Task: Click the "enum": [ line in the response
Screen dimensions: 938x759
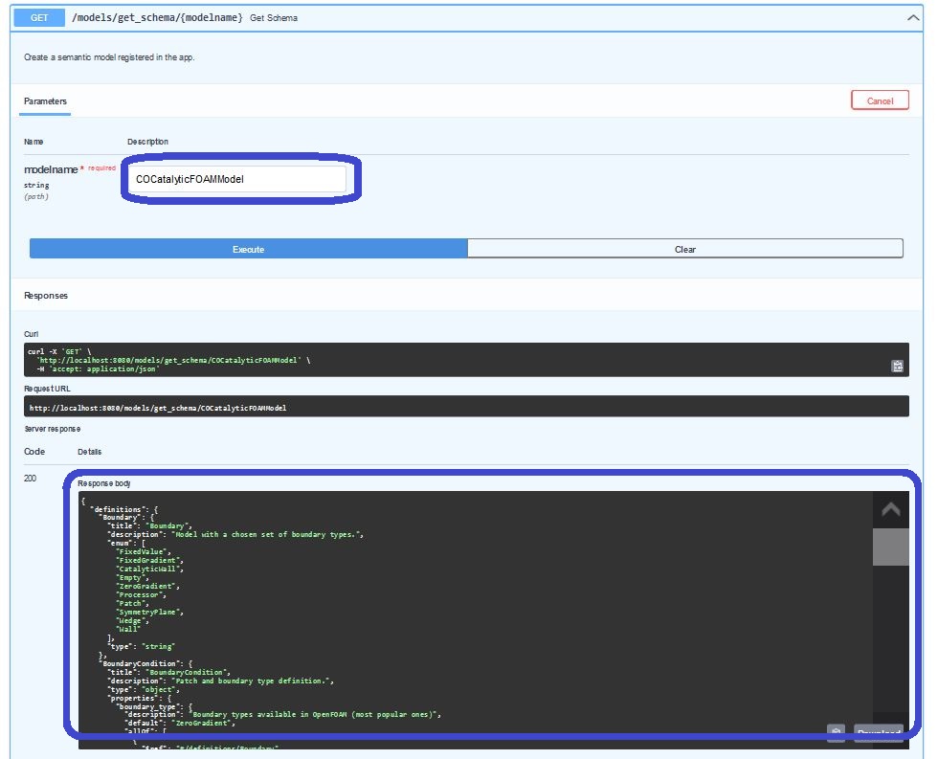Action: point(126,543)
